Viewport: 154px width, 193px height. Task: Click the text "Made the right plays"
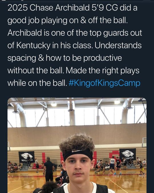point(103,71)
